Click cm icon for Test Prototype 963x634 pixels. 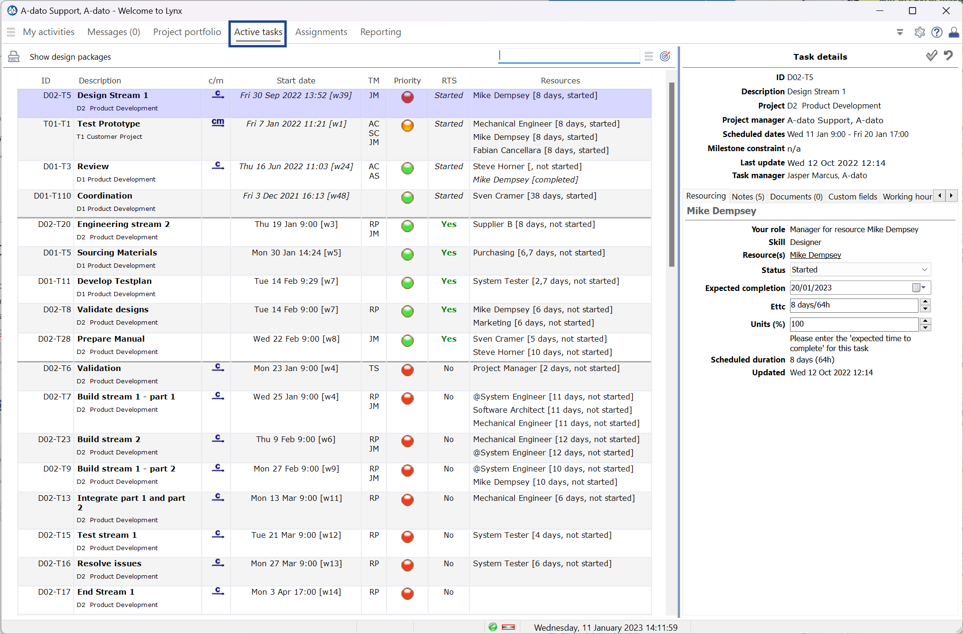point(218,122)
